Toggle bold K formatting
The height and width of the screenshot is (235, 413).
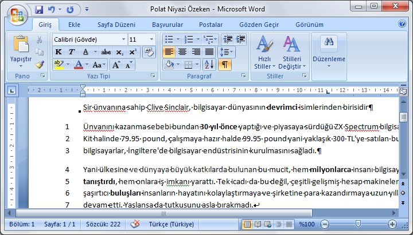pyautogui.click(x=59, y=52)
